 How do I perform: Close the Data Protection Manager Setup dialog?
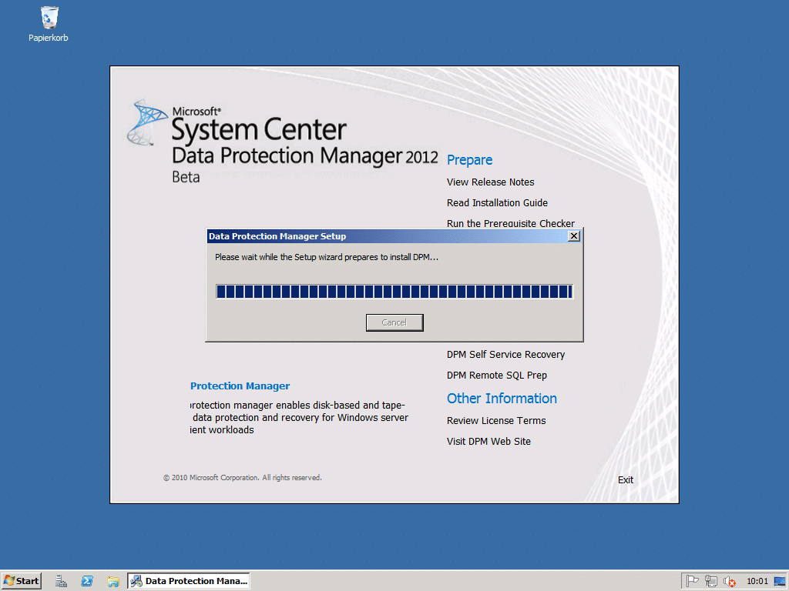(573, 236)
